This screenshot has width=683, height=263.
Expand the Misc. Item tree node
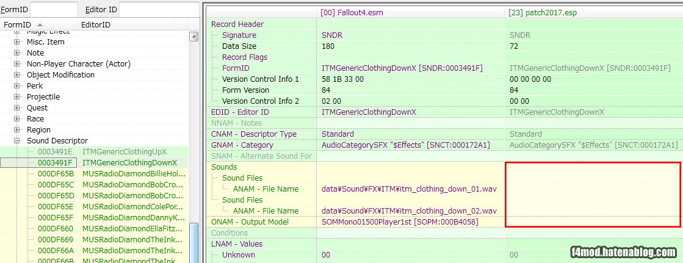(x=17, y=42)
